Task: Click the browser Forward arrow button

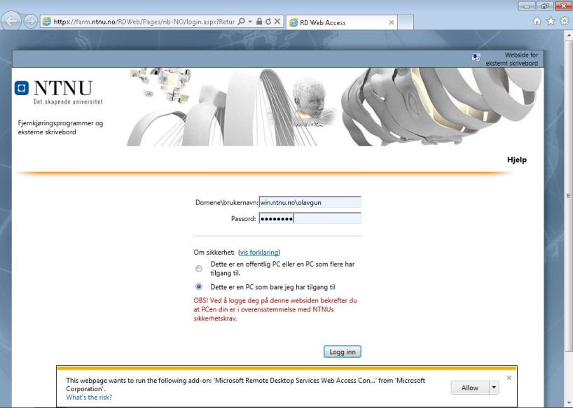Action: point(31,22)
